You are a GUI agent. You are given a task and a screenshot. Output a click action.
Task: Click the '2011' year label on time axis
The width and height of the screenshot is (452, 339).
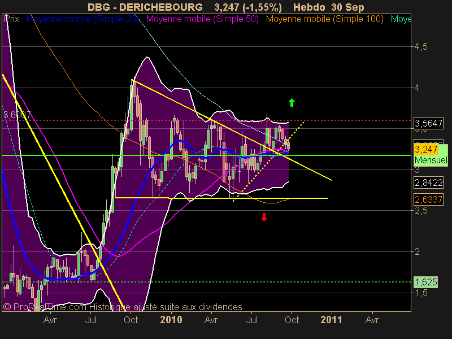(331, 320)
